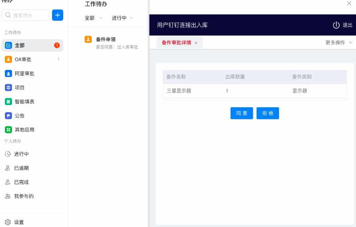The width and height of the screenshot is (356, 227).
Task: Click the 备件名称 column header
Action: pos(176,77)
